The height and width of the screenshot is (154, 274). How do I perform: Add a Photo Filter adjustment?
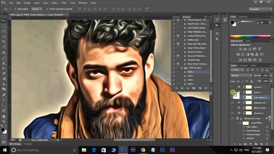tap(252, 54)
